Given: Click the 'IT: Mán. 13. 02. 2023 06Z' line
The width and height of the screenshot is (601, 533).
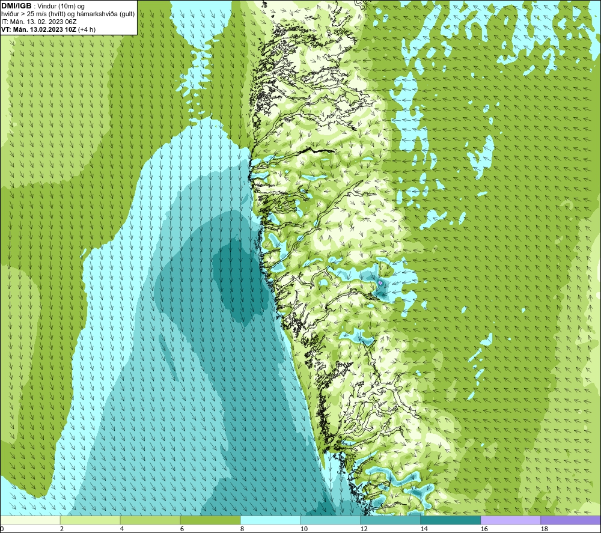Looking at the screenshot, I should [38, 22].
